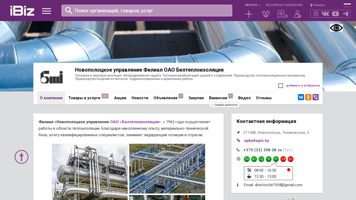Open the iBiz home logo

click(22, 11)
